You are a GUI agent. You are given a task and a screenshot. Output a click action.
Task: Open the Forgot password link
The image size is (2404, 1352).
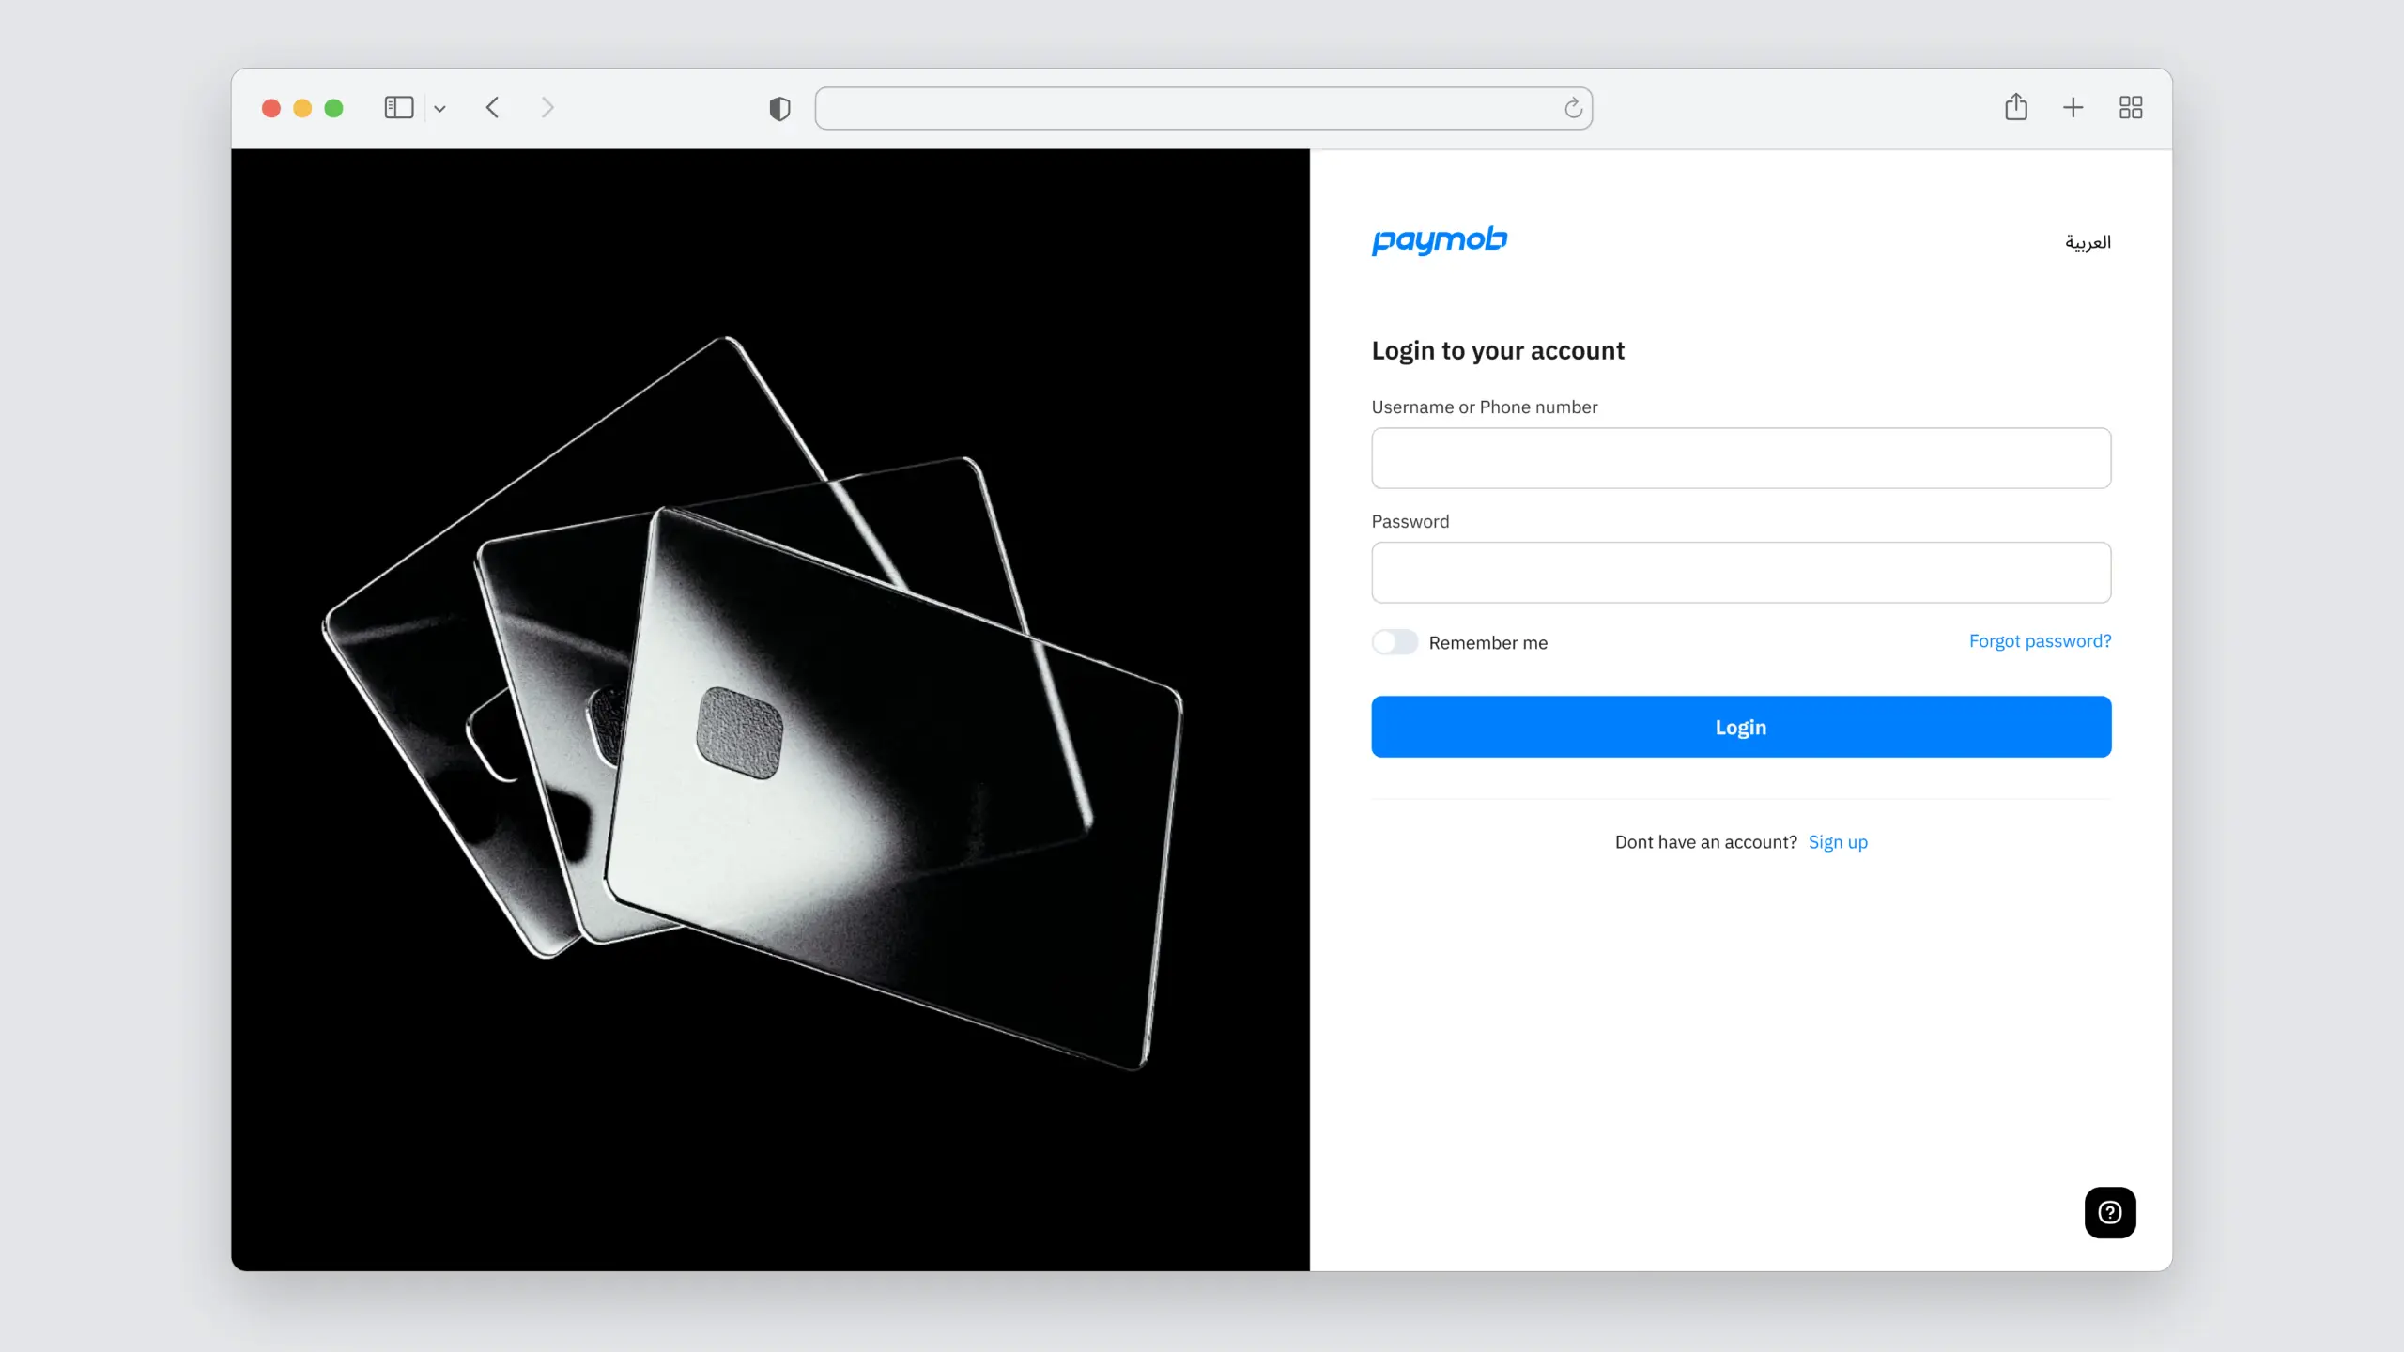(x=2040, y=641)
